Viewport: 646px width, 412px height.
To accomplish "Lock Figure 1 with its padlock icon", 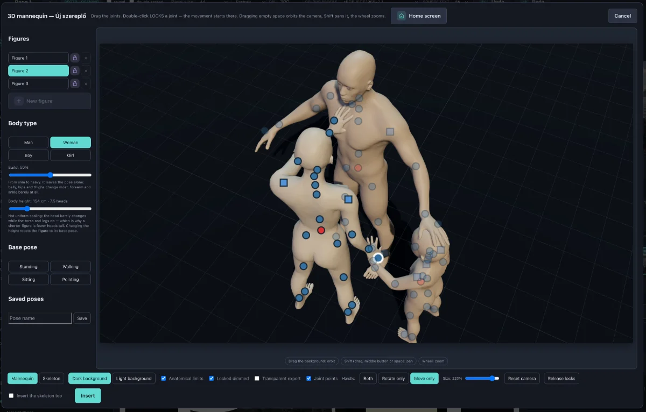I will (x=75, y=58).
